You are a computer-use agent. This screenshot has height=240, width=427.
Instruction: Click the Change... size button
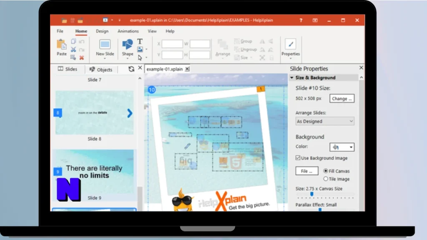342,98
